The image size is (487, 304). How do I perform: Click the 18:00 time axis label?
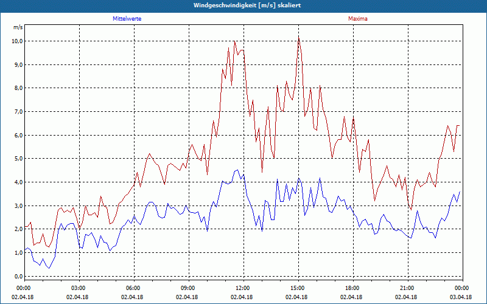click(353, 288)
